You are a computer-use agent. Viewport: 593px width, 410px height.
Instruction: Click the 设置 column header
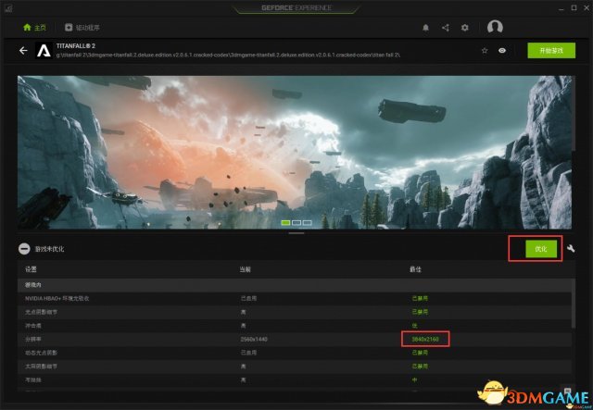31,269
